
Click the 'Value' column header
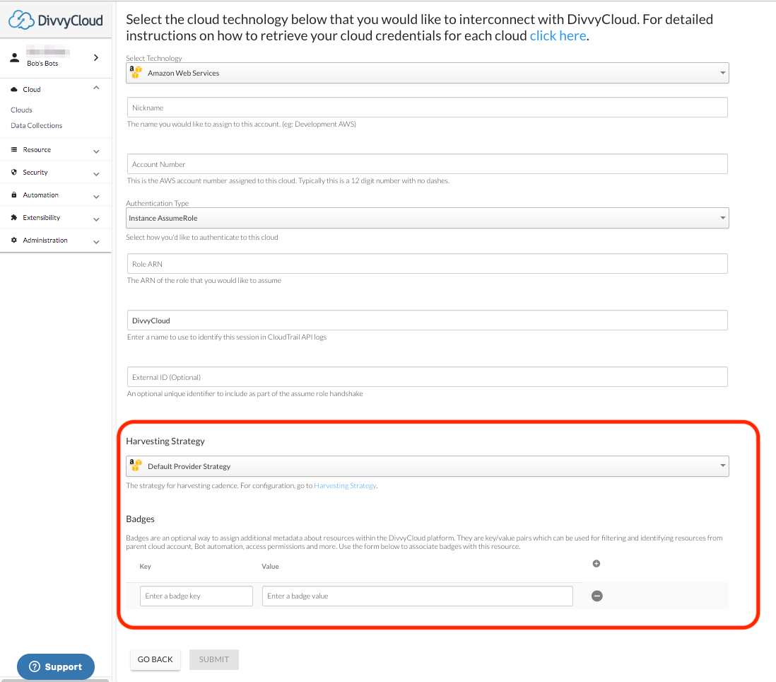(x=270, y=567)
